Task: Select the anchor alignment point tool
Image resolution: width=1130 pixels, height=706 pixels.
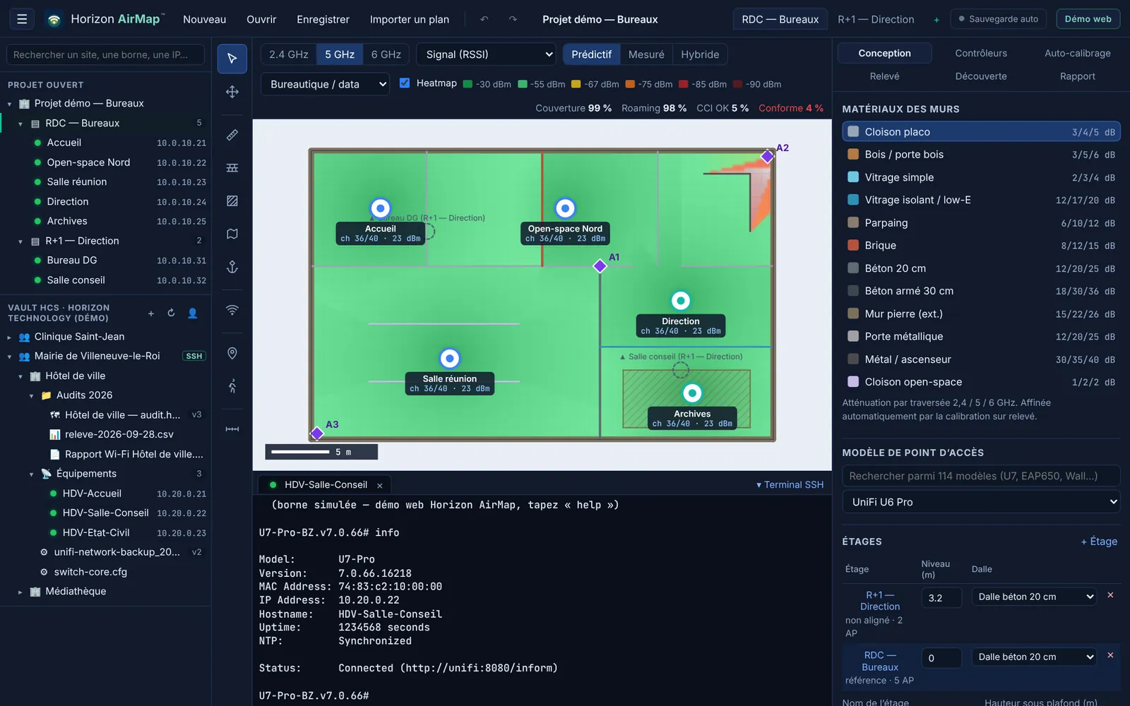Action: tap(232, 267)
